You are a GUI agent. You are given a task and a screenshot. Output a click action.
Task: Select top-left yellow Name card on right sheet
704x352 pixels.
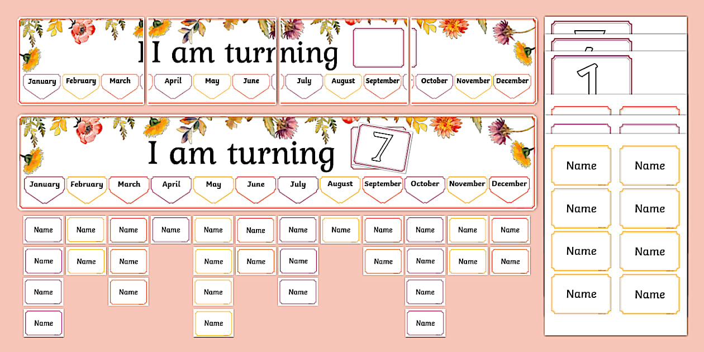[581, 165]
